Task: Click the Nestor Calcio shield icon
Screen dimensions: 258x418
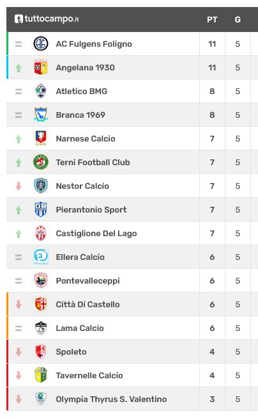Action: 41,186
